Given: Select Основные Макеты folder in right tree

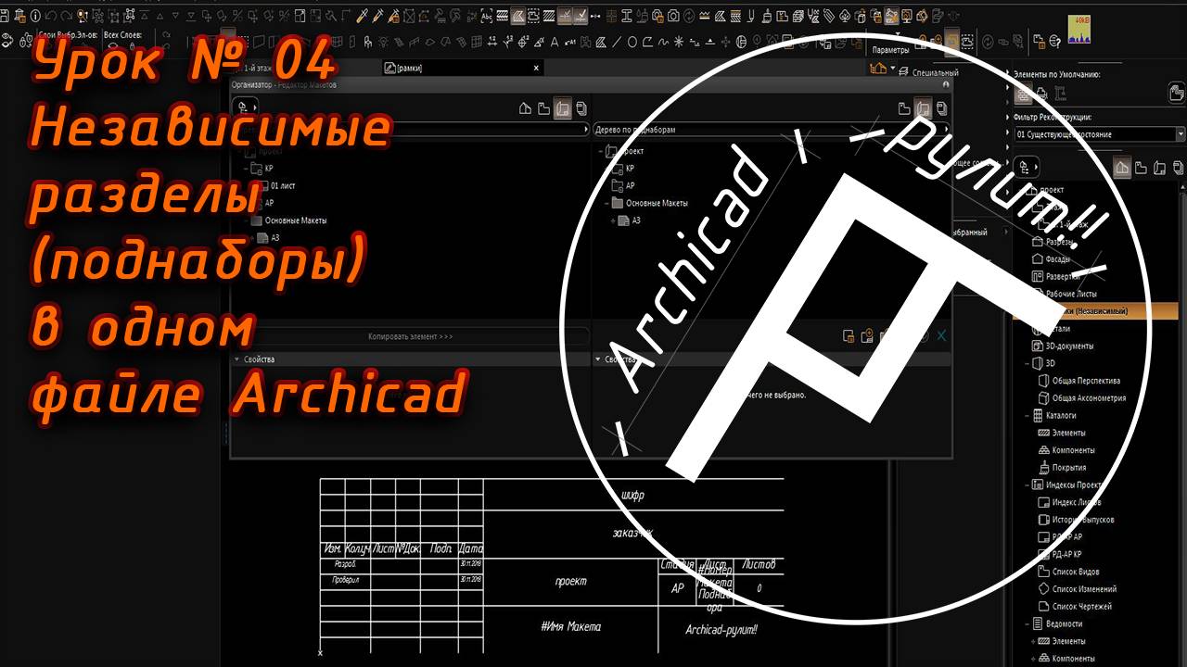Looking at the screenshot, I should (x=657, y=203).
